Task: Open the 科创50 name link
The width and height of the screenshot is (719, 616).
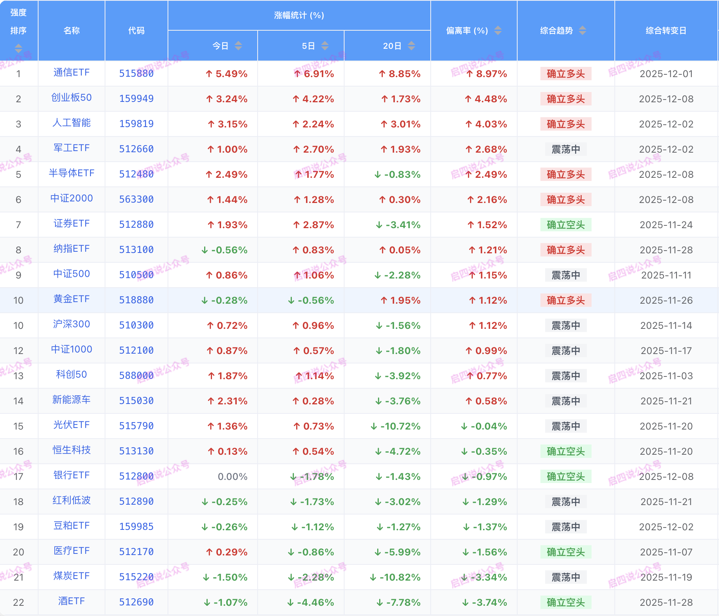Action: (72, 375)
